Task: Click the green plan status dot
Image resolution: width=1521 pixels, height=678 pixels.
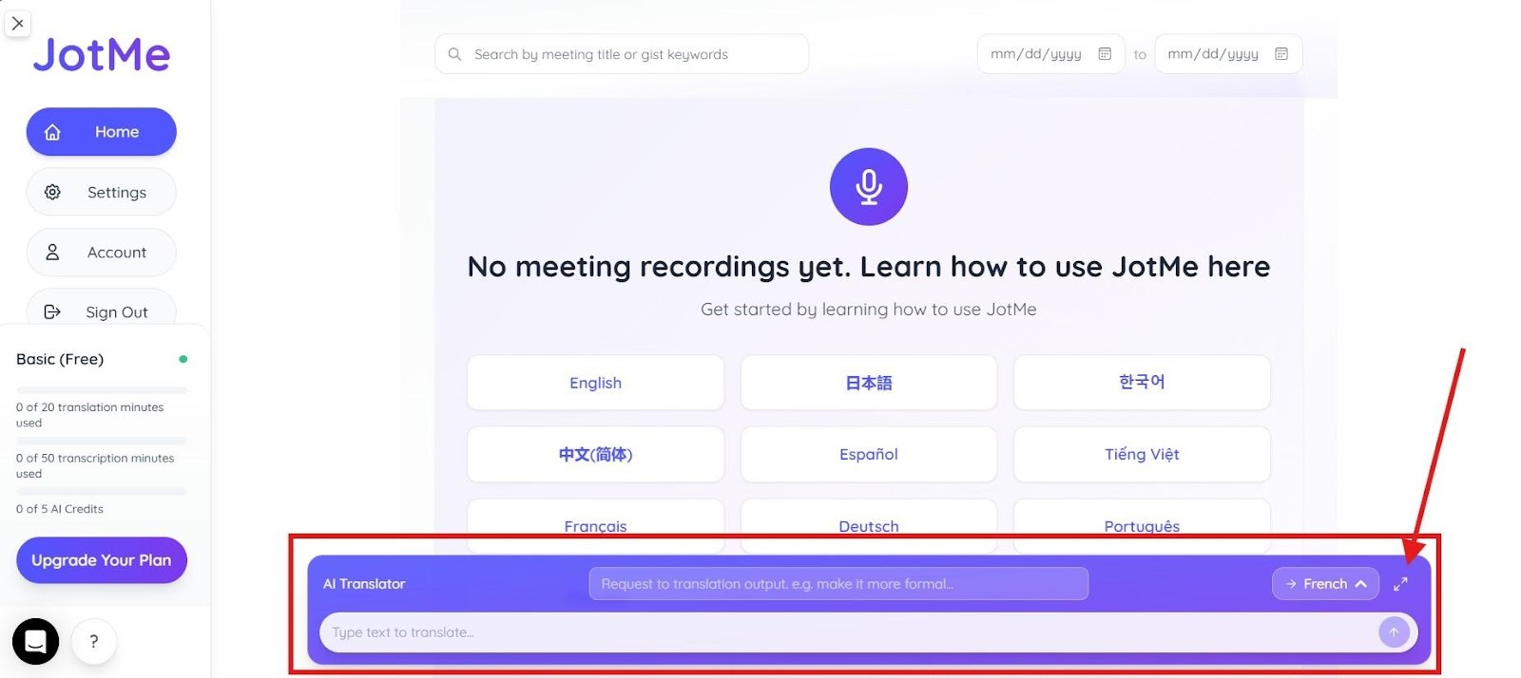Action: point(183,359)
